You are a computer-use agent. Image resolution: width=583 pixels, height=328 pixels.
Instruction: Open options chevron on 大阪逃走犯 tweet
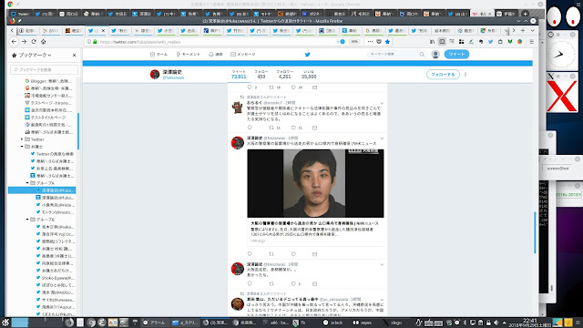click(x=382, y=264)
